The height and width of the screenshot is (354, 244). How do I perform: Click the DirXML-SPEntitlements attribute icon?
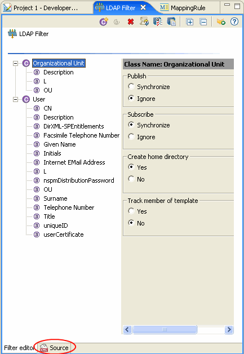click(37, 126)
